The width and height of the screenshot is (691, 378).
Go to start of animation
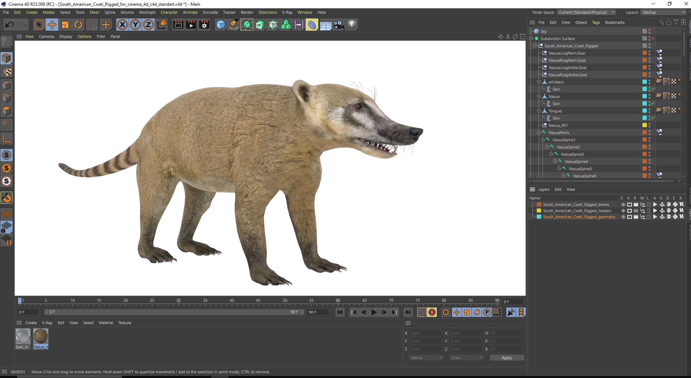(x=340, y=312)
